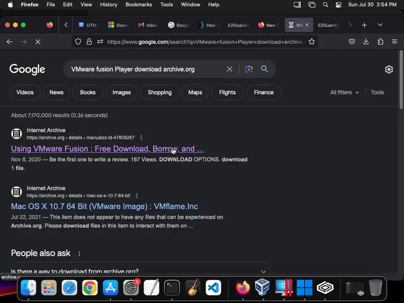Viewport: 404px width, 303px height.
Task: Focus the browser URL address bar
Action: coord(205,42)
